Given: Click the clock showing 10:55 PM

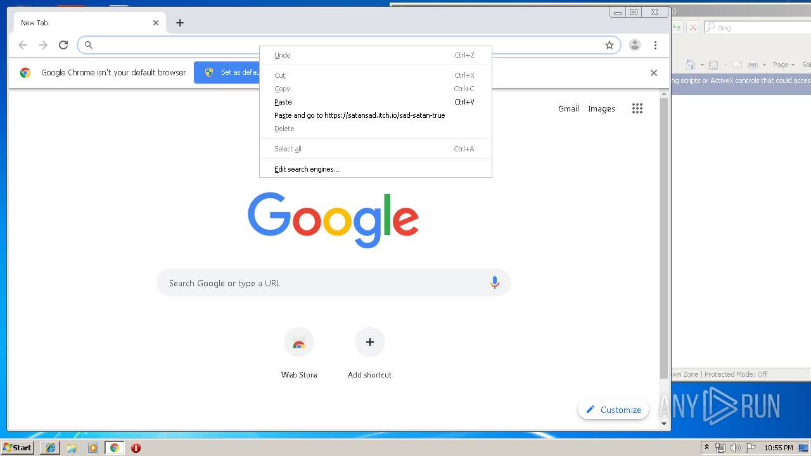Looking at the screenshot, I should tap(779, 448).
